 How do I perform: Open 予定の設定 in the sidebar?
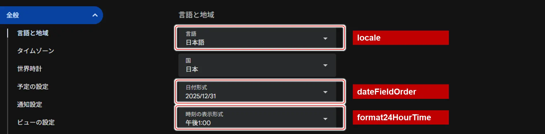[33, 87]
